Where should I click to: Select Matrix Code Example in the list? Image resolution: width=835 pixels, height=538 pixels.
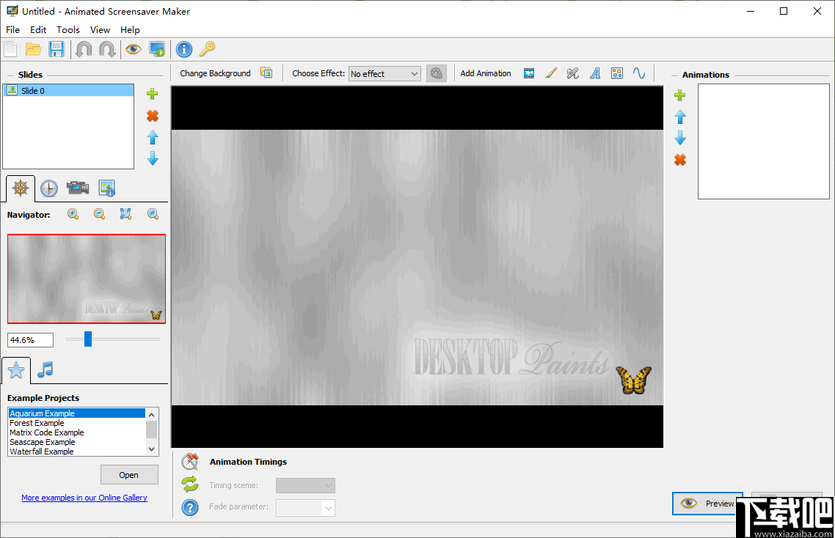[77, 432]
